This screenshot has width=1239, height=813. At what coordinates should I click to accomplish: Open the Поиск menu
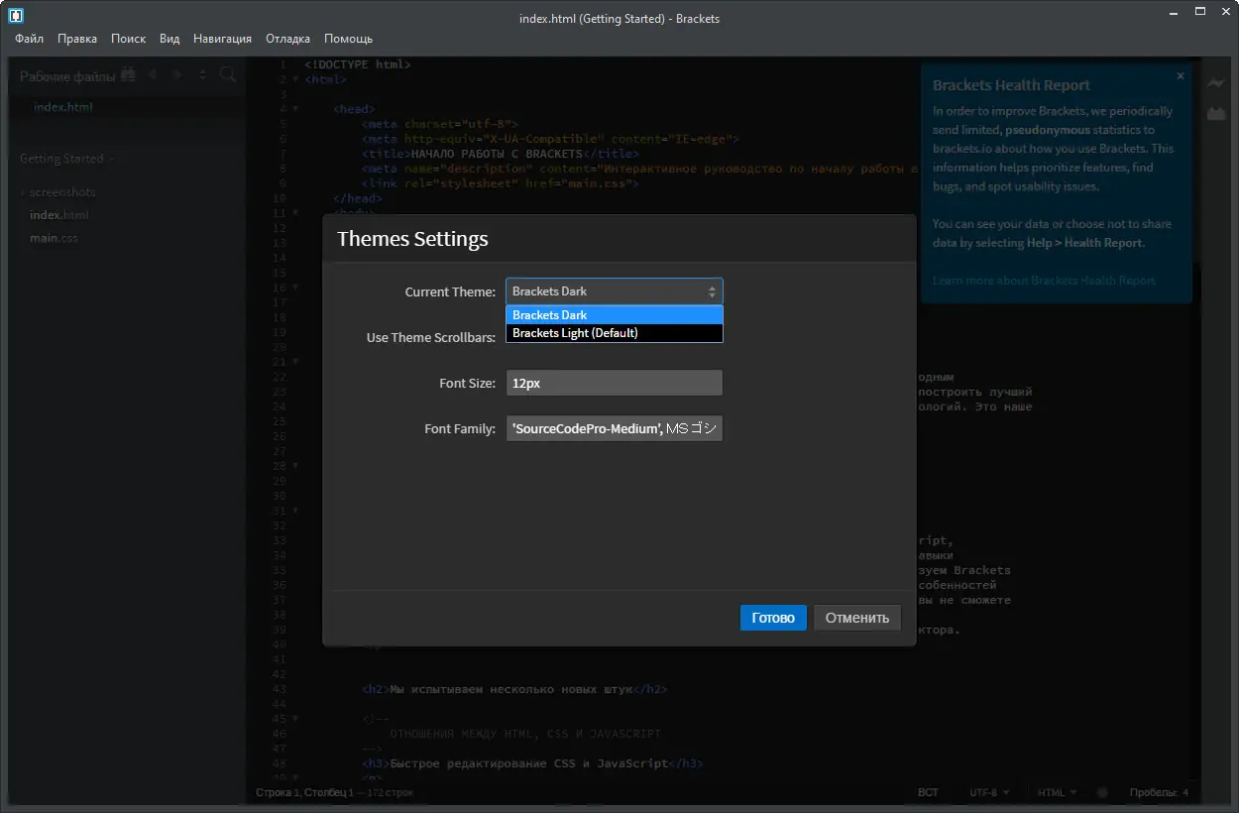click(x=129, y=39)
